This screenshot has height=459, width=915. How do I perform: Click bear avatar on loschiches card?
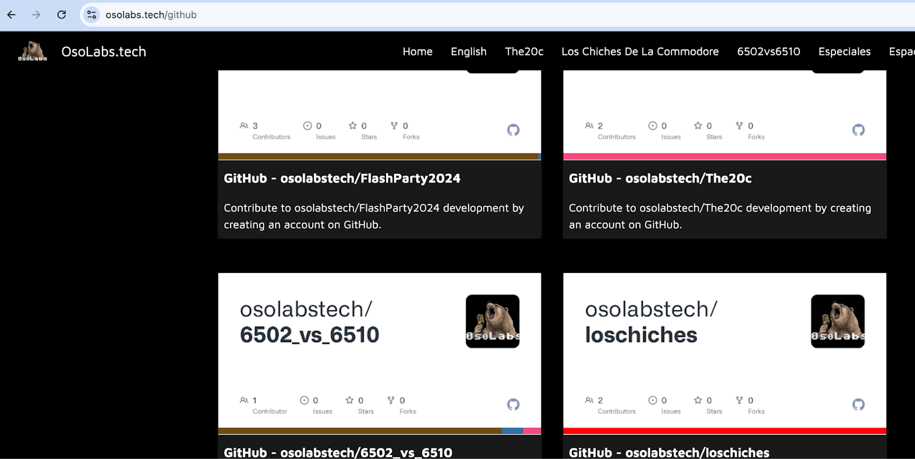[838, 321]
